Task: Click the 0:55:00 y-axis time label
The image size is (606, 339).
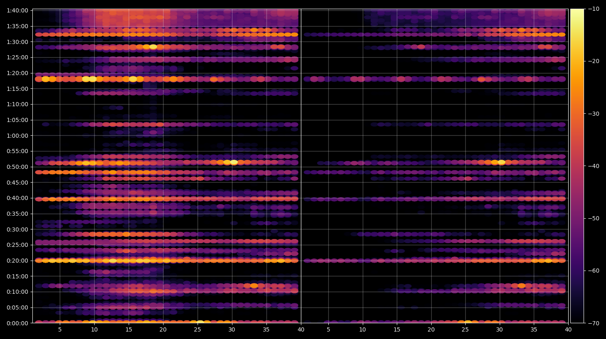Action: pos(17,151)
